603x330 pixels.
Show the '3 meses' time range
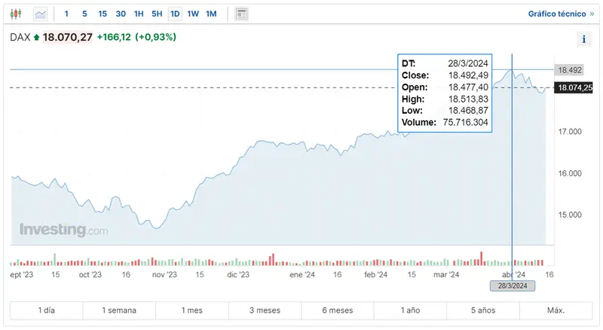pos(265,310)
